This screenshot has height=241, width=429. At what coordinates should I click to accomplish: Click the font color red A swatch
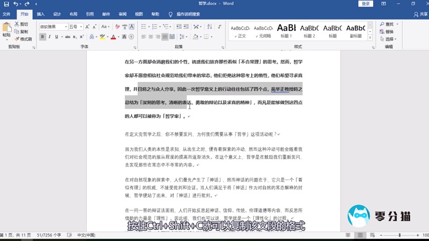(113, 37)
